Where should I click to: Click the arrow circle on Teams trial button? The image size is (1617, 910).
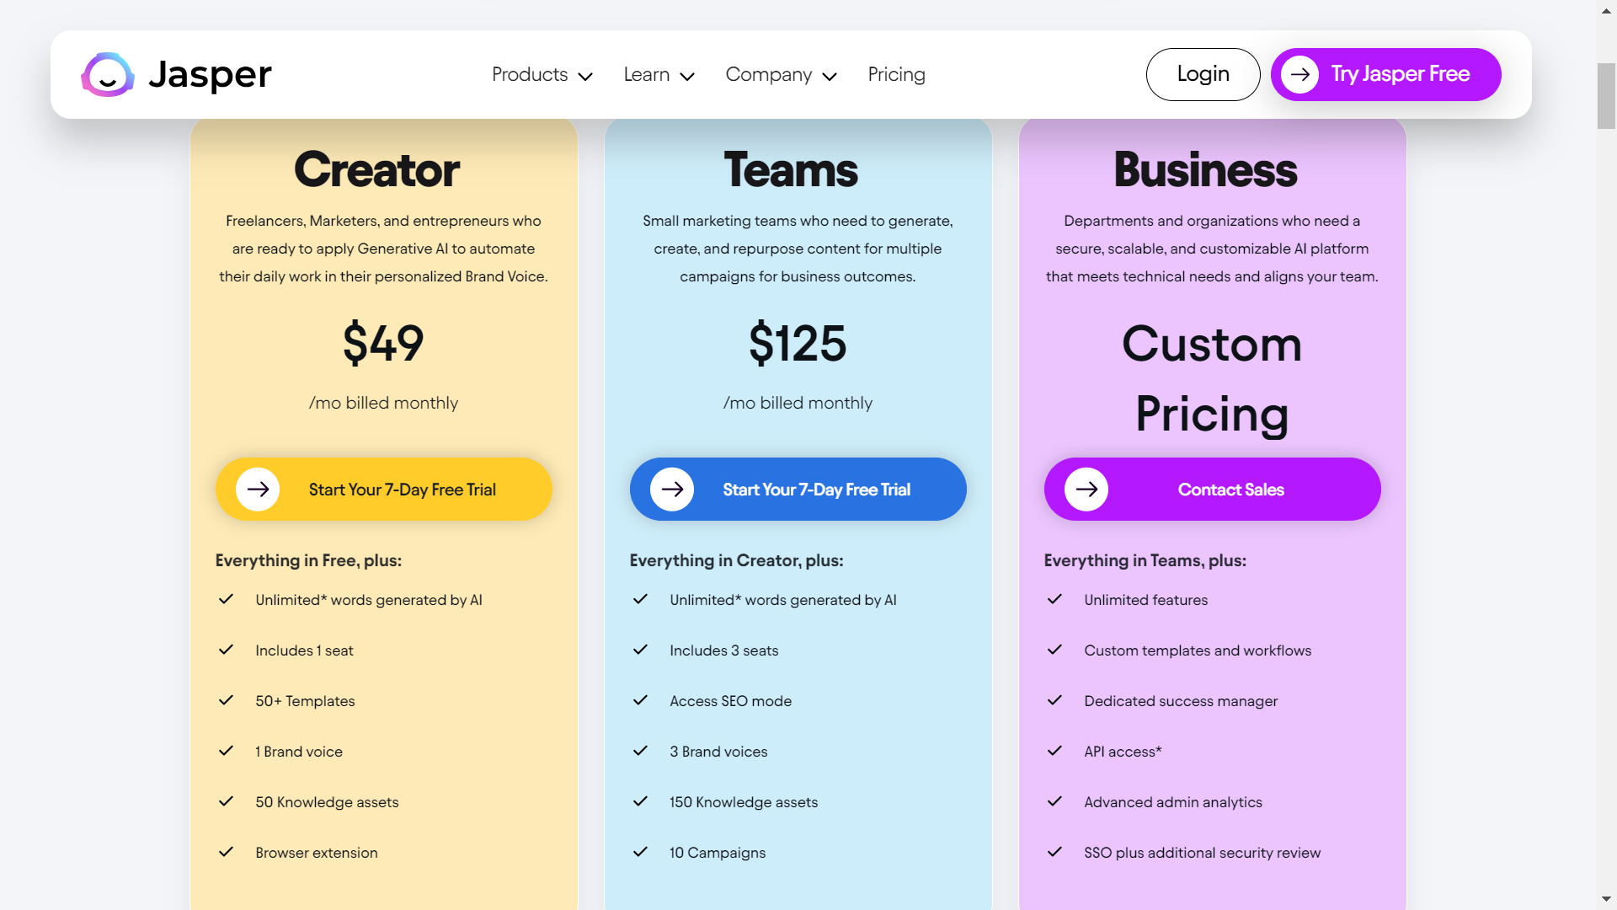(x=672, y=490)
